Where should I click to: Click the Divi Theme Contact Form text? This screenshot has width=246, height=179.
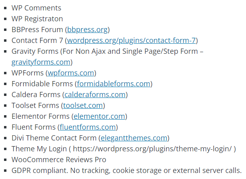[54, 138]
